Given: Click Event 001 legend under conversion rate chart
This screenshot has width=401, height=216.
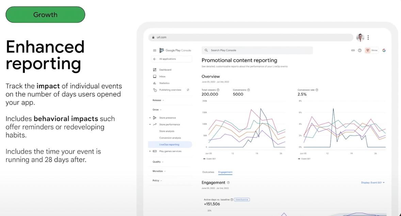Looking at the screenshot, I should click(304, 159).
